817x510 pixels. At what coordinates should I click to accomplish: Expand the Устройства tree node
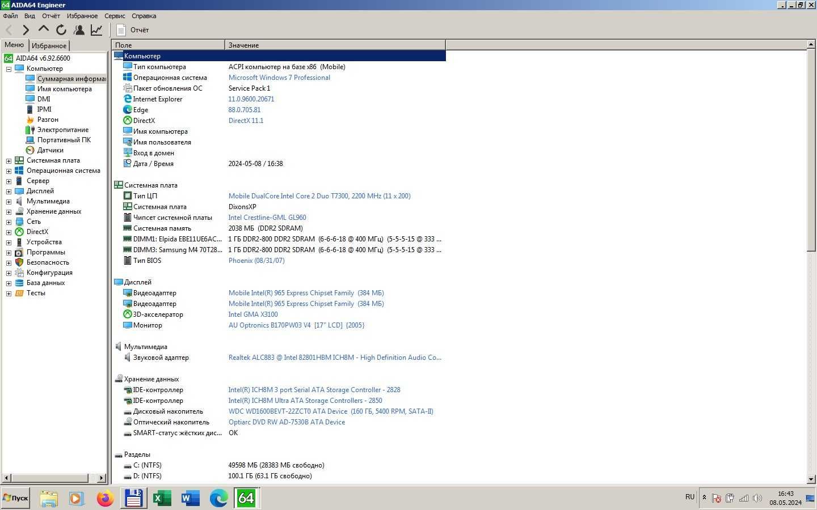(x=9, y=243)
